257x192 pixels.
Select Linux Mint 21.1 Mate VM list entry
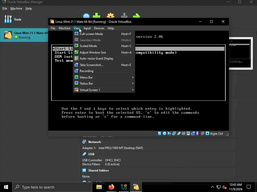24,35
